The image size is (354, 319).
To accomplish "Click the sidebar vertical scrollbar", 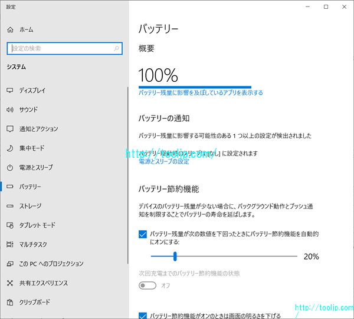I will click(x=128, y=175).
